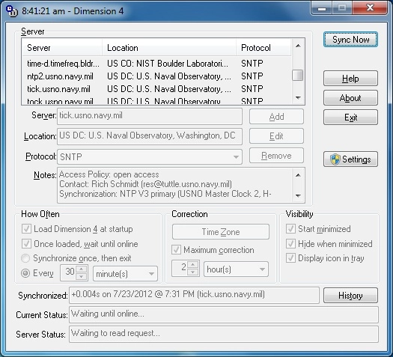Click Notes box scroll down arrow
The height and width of the screenshot is (357, 393).
(298, 195)
